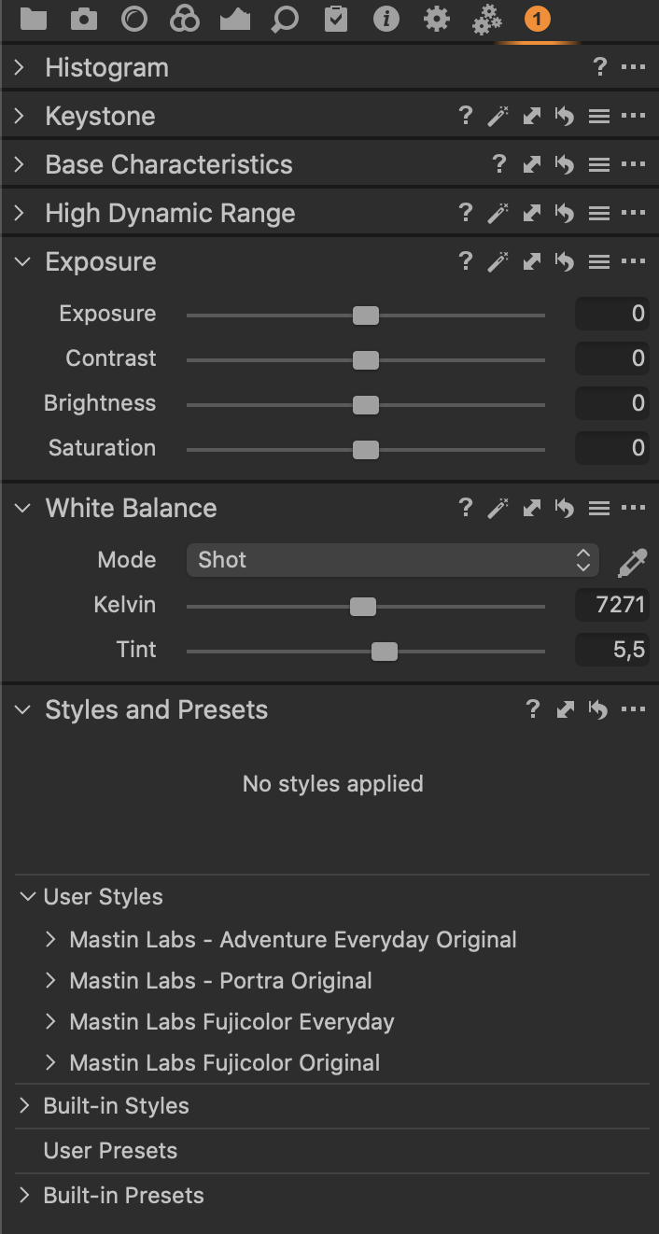Reset the White Balance tool
This screenshot has width=659, height=1234.
pyautogui.click(x=564, y=509)
